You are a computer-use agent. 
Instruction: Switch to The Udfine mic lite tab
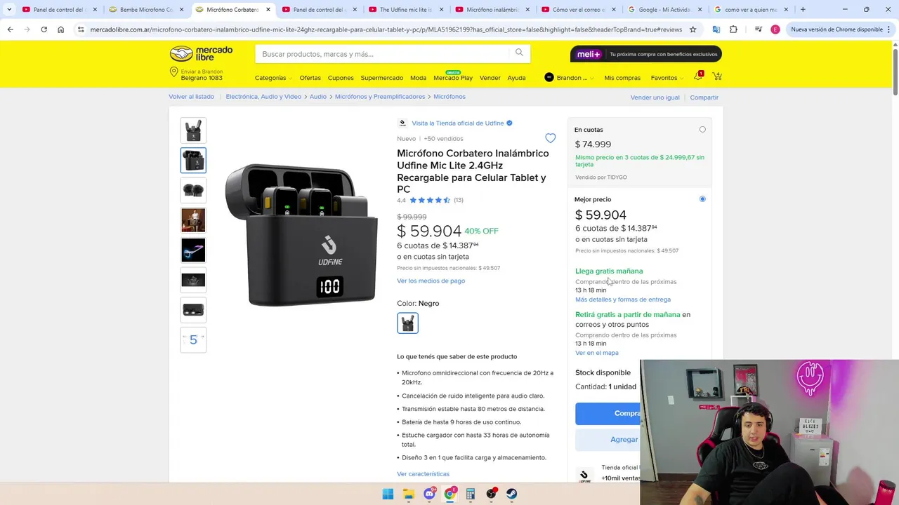[x=406, y=10]
